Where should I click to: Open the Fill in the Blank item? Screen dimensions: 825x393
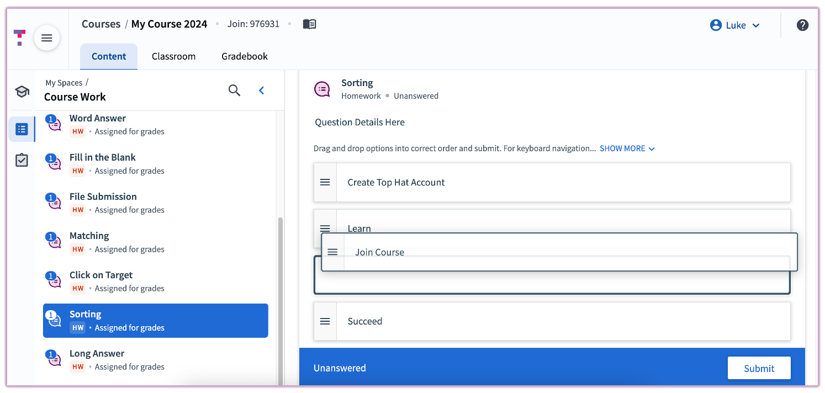156,163
